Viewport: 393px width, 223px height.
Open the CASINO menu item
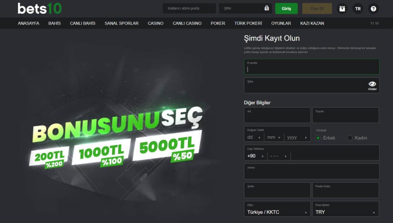click(x=155, y=23)
